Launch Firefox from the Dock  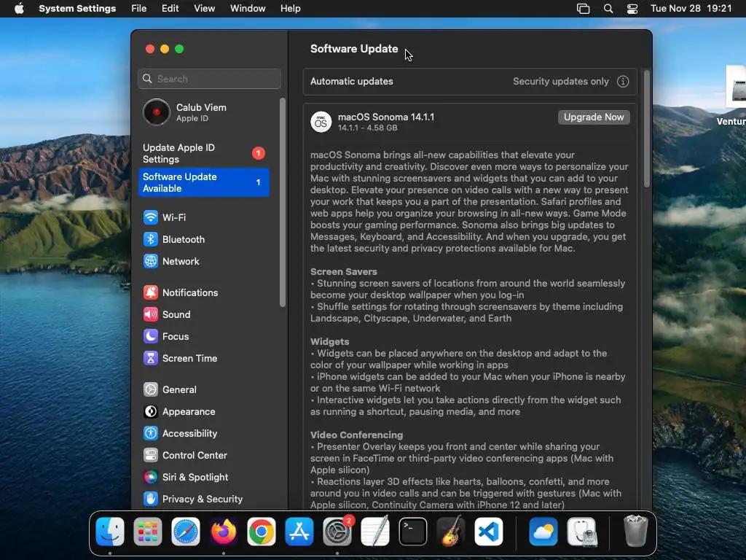pos(223,532)
